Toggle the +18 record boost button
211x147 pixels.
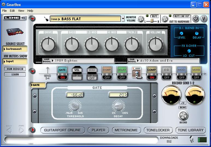tap(183, 103)
